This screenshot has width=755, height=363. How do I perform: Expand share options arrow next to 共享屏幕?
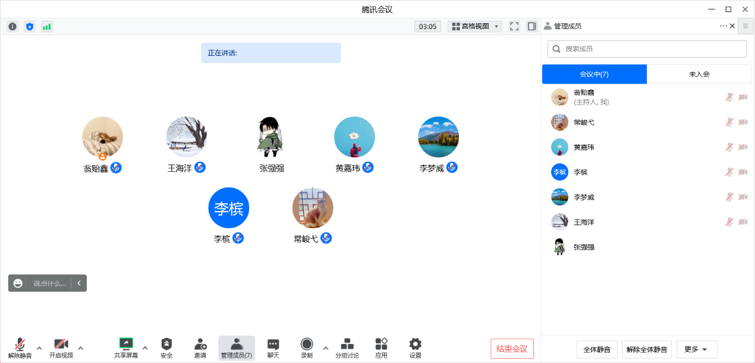[x=145, y=348]
